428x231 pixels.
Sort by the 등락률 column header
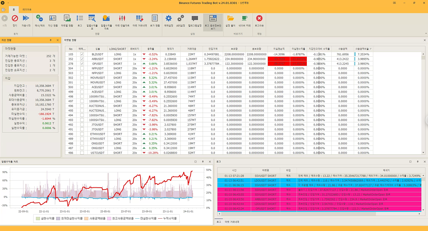(151, 49)
